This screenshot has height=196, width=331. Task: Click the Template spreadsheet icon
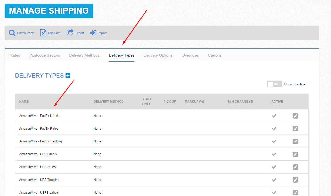click(43, 33)
